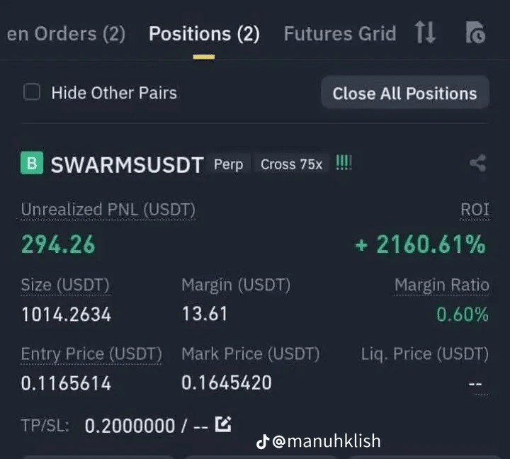
Task: Click the sort arrows icon
Action: point(425,33)
